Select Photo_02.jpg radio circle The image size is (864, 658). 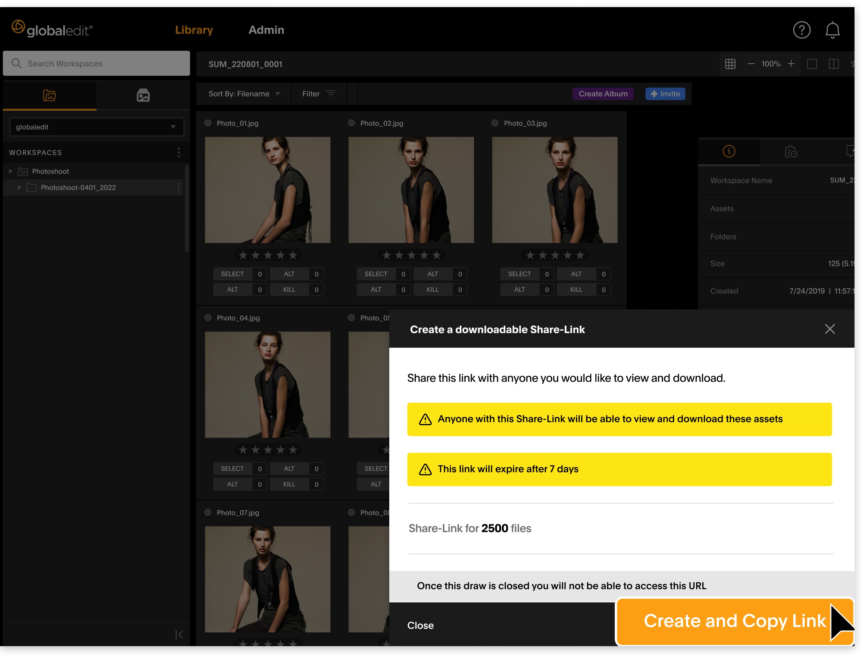coord(351,123)
